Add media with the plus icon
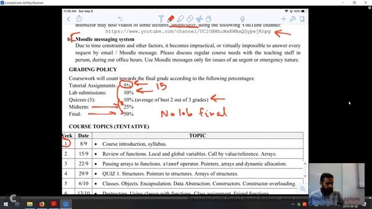Screen dimensions: 372x209 tap(283, 19)
